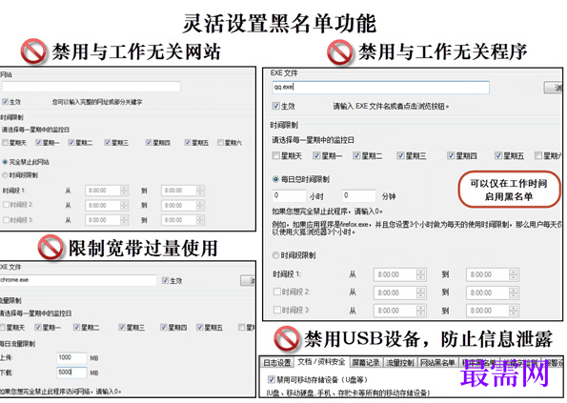Uncheck 星期二 in the qq.exe program panel
The height and width of the screenshot is (403, 567).
pos(357,156)
